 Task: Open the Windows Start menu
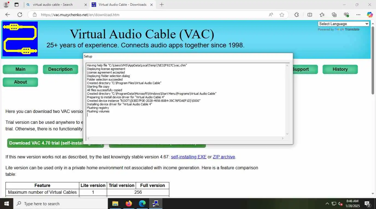click(x=6, y=204)
